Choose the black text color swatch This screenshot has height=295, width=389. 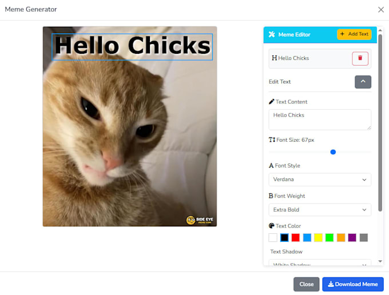[x=284, y=237]
